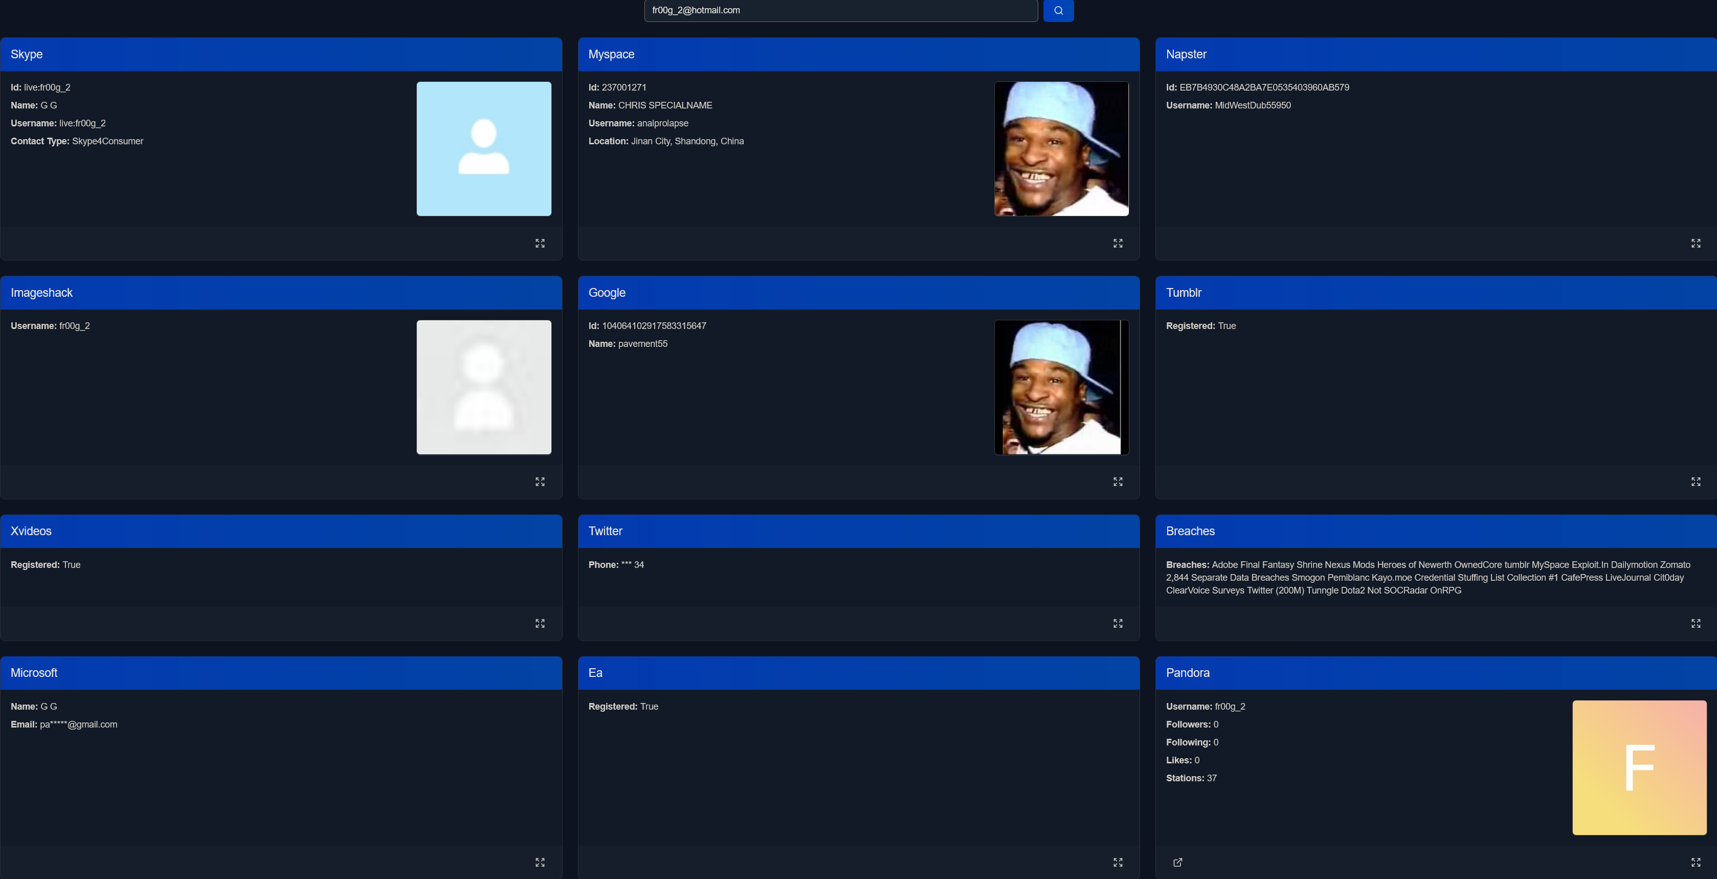Click the Ea card header

coord(858,673)
